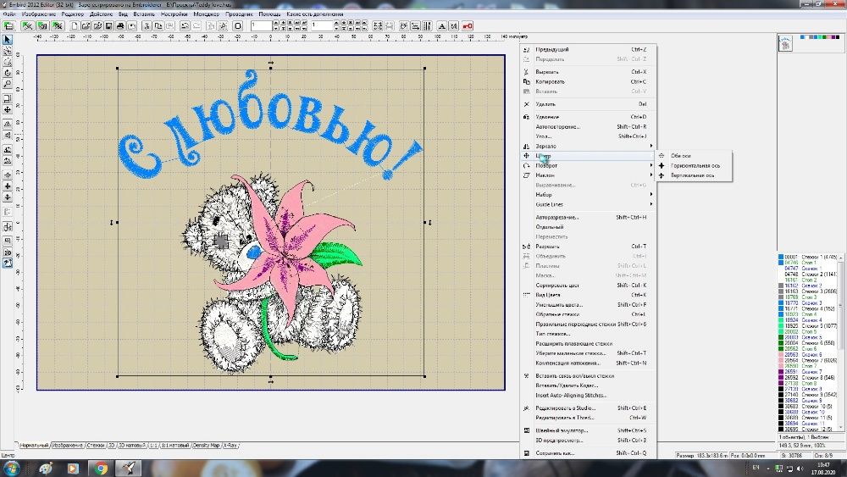Switch to the X-Ray tab
Image resolution: width=847 pixels, height=477 pixels.
(x=230, y=446)
